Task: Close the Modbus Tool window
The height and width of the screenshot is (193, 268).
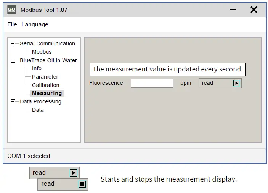Action: [x=254, y=10]
